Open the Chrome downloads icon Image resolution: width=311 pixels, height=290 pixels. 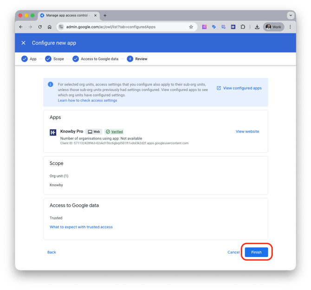(x=257, y=27)
